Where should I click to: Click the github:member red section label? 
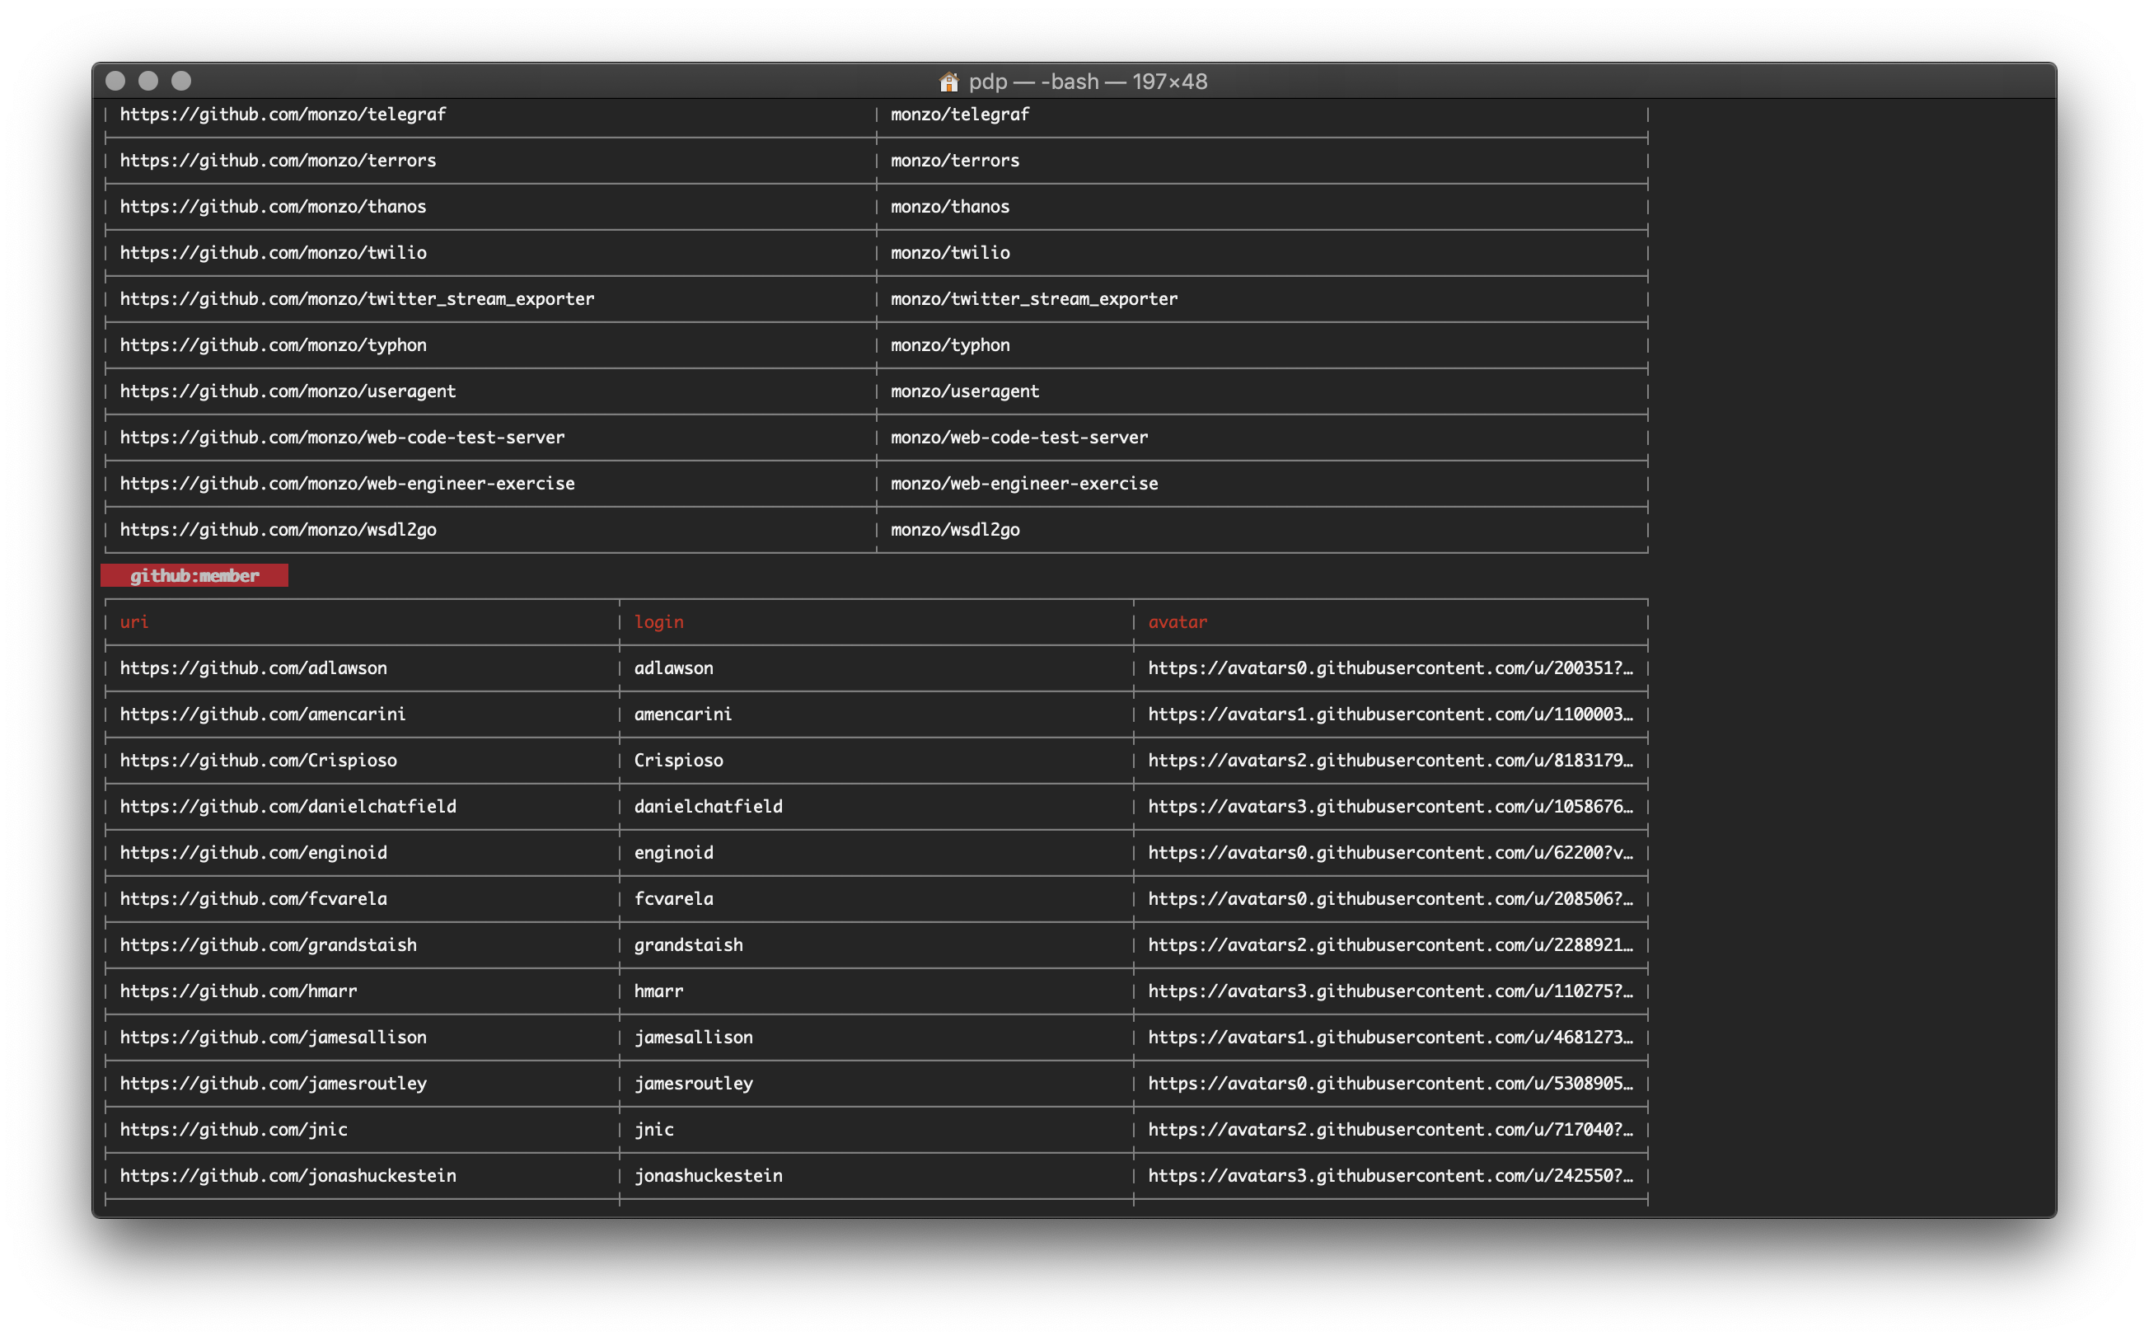click(x=194, y=576)
